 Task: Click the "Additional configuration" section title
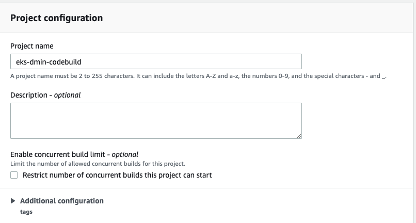click(x=62, y=201)
